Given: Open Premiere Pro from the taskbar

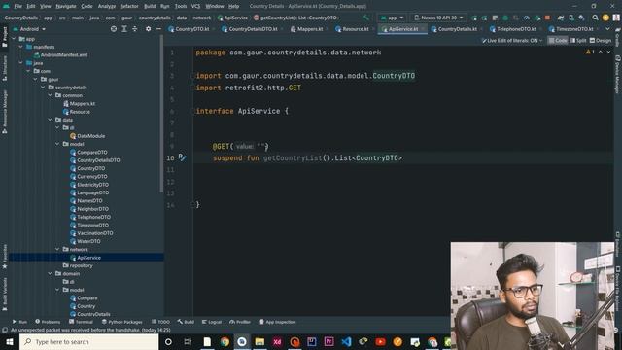Looking at the screenshot, I should point(328,341).
